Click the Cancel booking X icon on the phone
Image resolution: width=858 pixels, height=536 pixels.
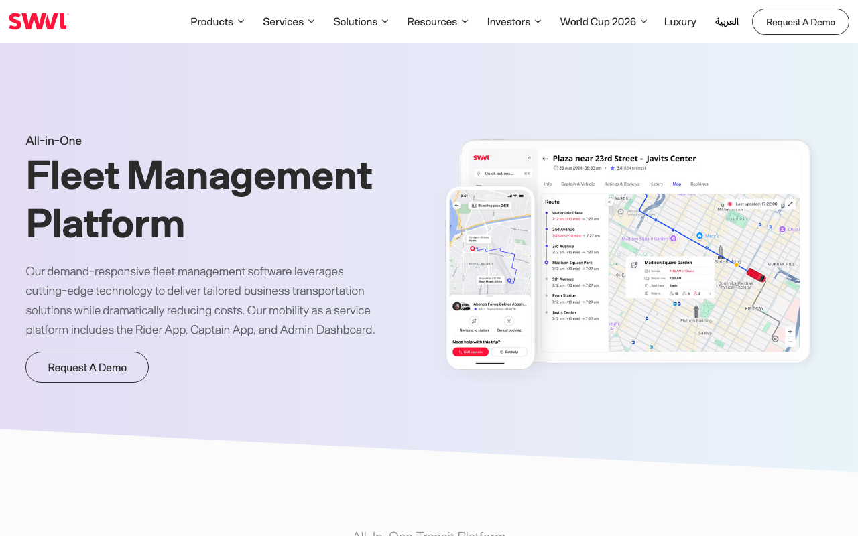tap(509, 321)
